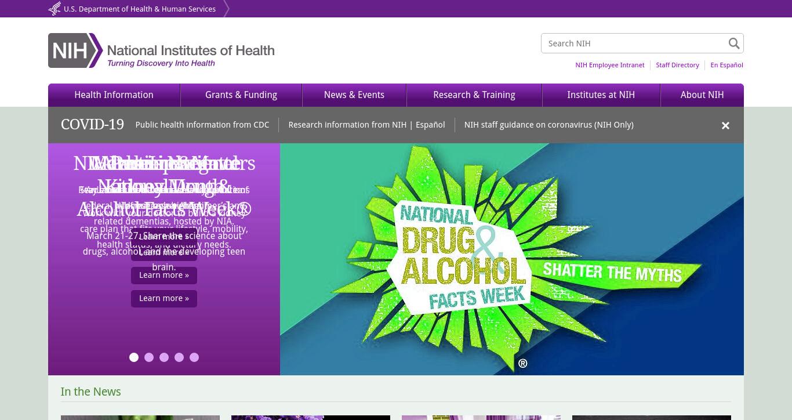Open Public health information from CDC
The height and width of the screenshot is (420, 792).
coord(202,125)
